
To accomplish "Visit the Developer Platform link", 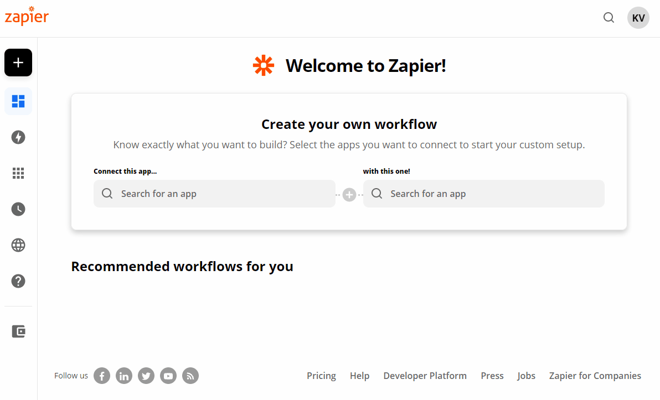I will pos(425,376).
